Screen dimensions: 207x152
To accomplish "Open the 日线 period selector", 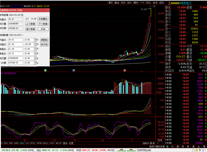I will click(x=160, y=140).
